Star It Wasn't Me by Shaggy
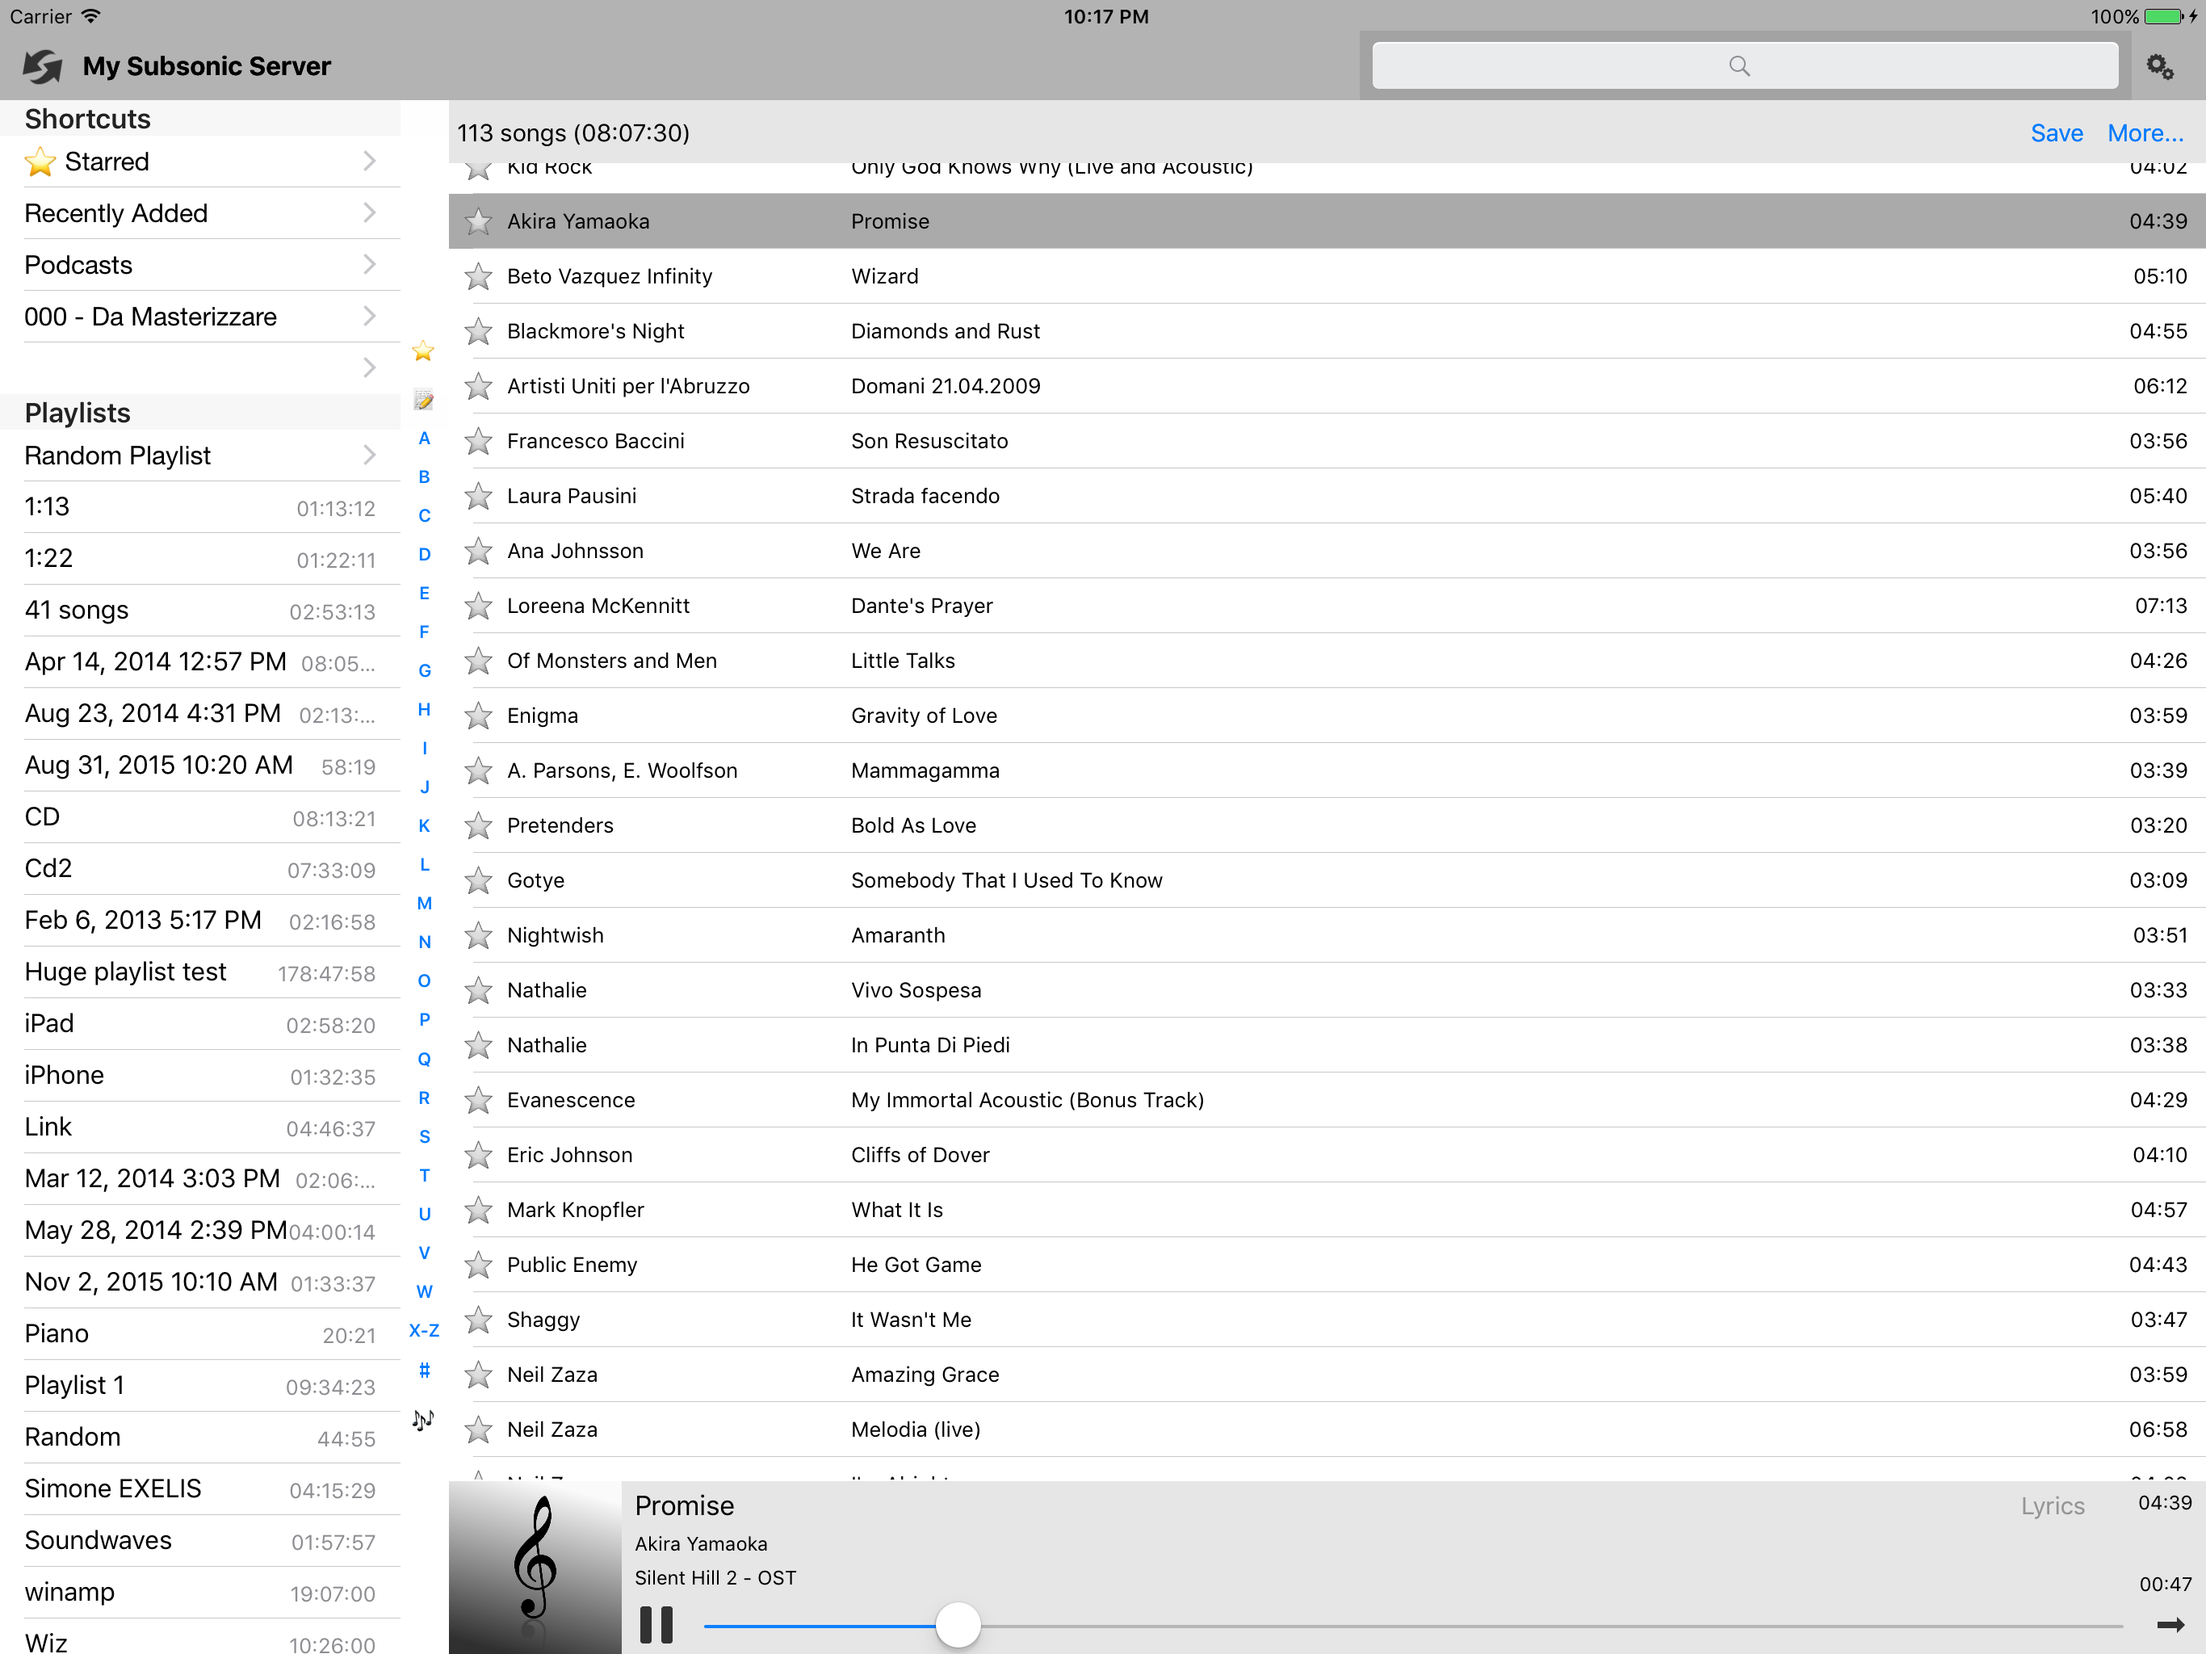This screenshot has width=2206, height=1654. (479, 1319)
